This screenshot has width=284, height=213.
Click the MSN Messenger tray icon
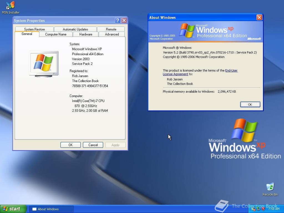[x=253, y=209]
